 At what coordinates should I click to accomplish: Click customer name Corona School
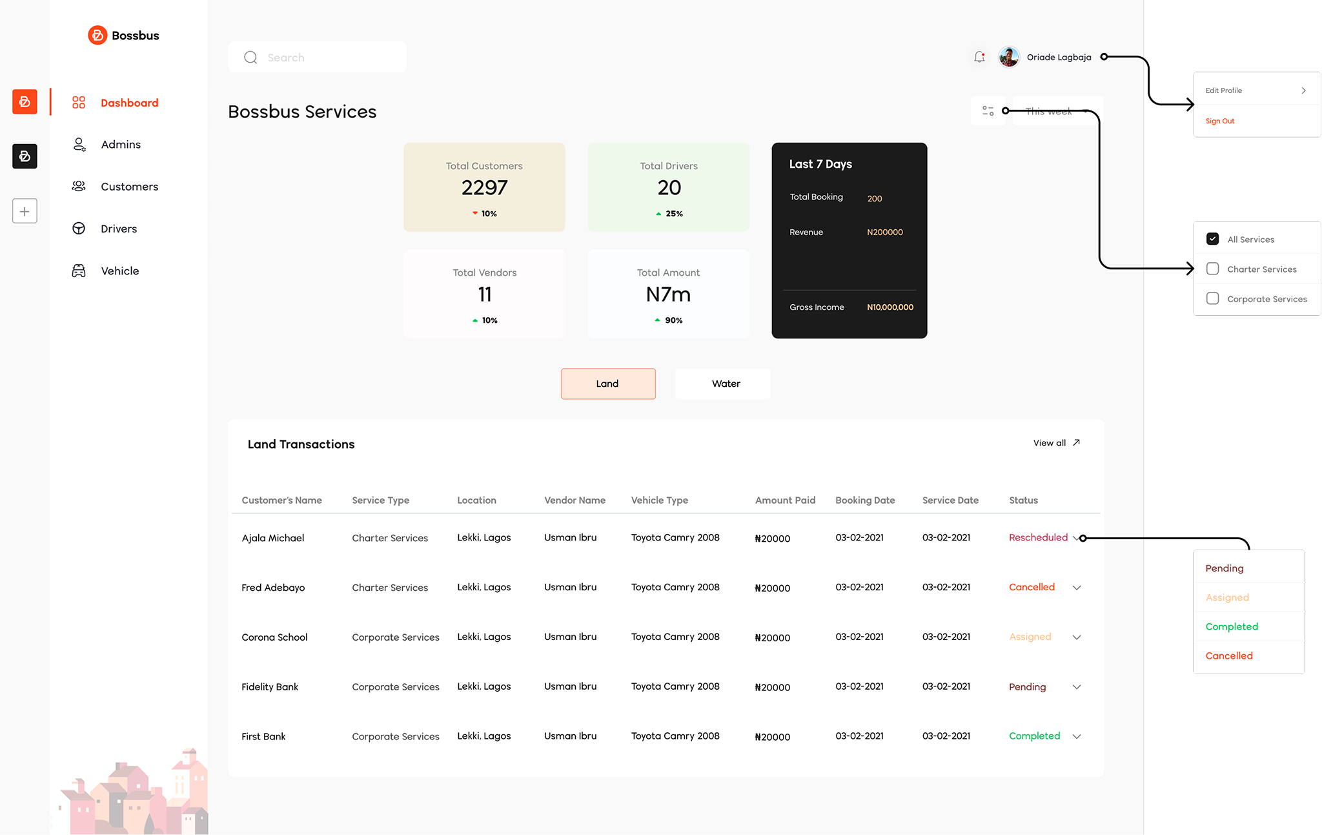[274, 637]
